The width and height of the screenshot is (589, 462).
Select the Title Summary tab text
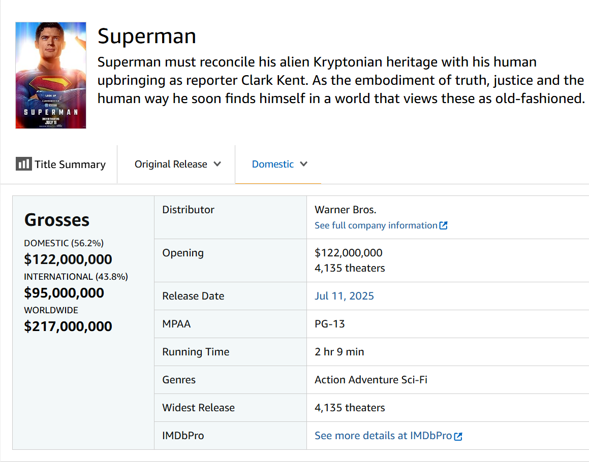(70, 164)
